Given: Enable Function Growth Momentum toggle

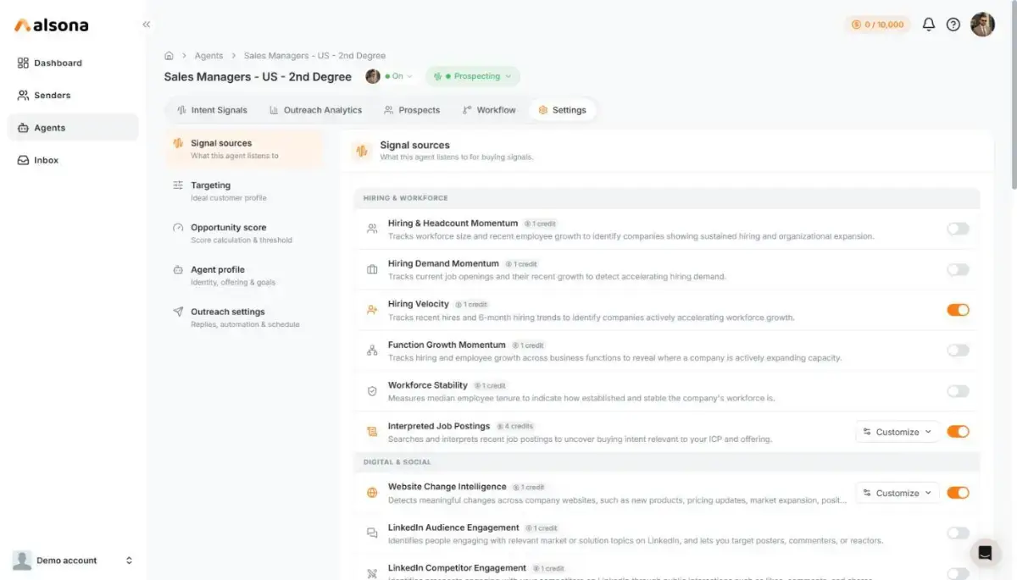Looking at the screenshot, I should click(x=958, y=351).
